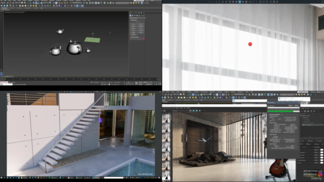Click Pause in the Rendering dialog

click(290, 106)
